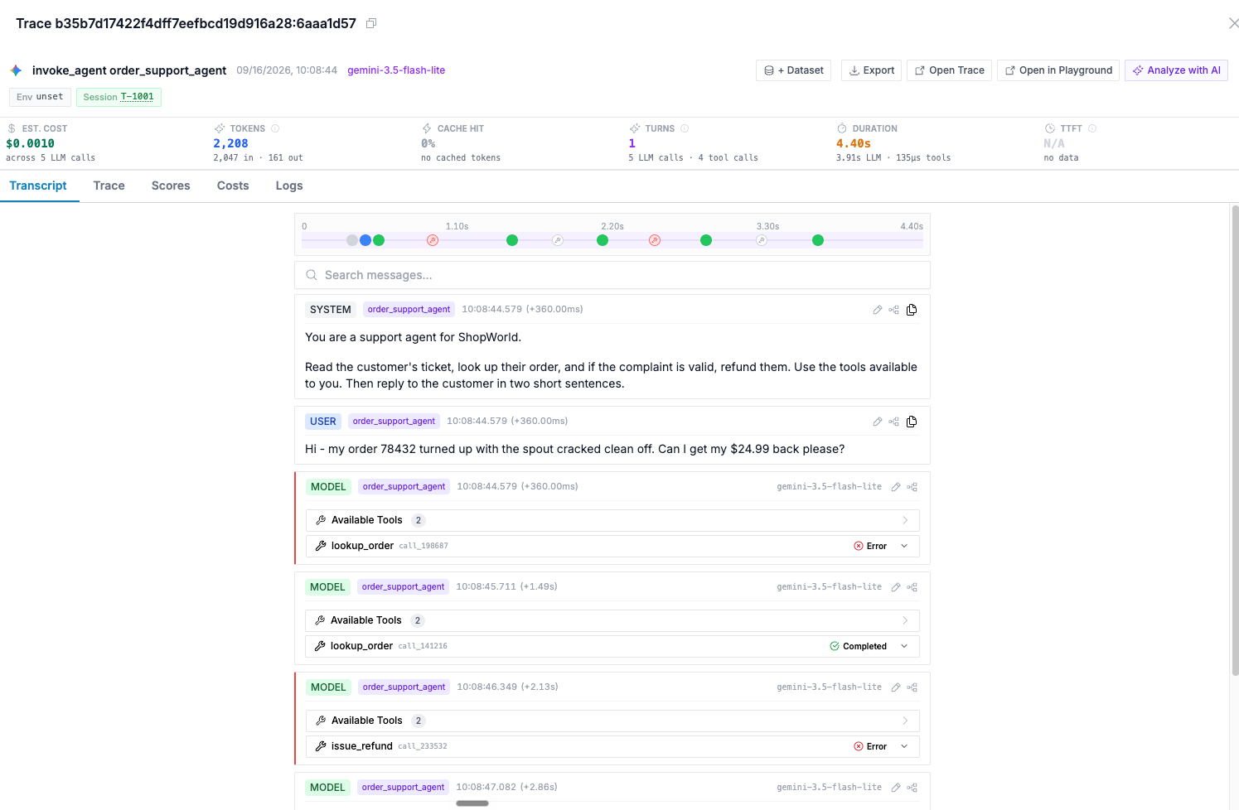The width and height of the screenshot is (1239, 810).
Task: Click the Search messages input field
Action: click(x=612, y=275)
